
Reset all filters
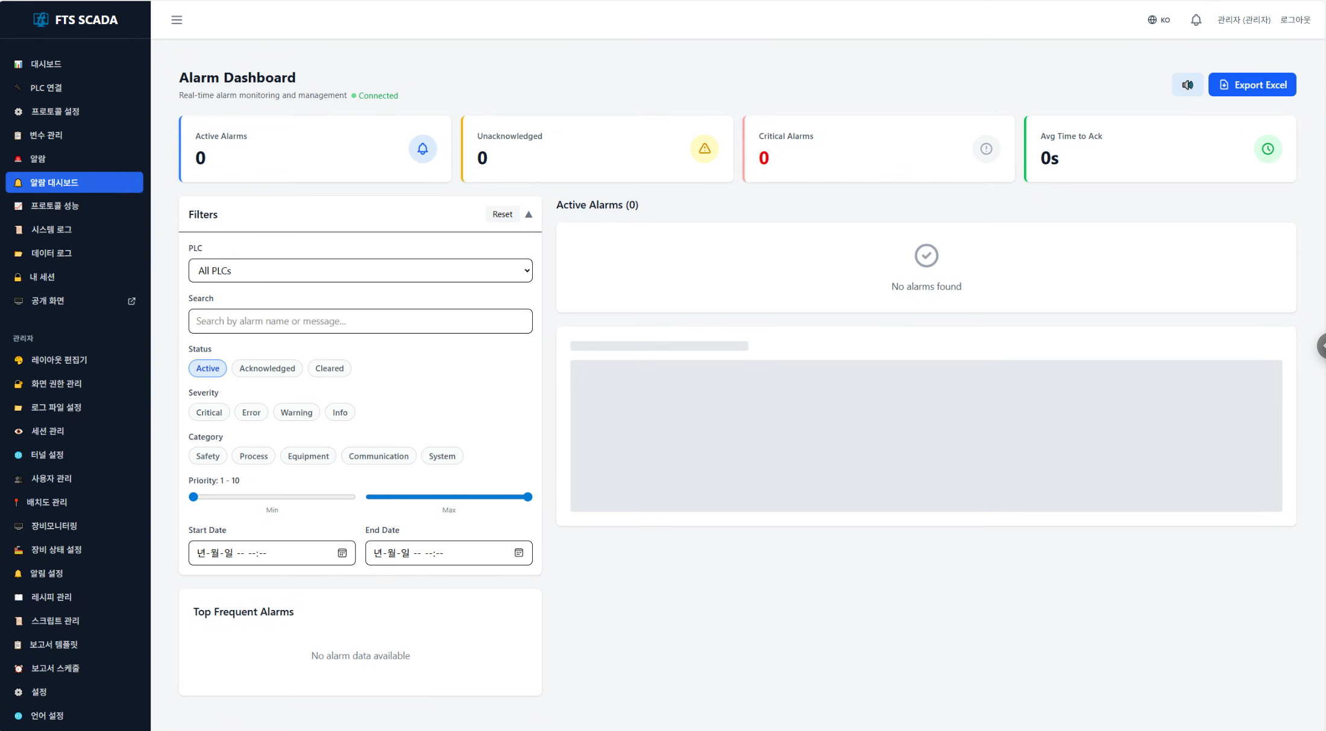pos(502,214)
